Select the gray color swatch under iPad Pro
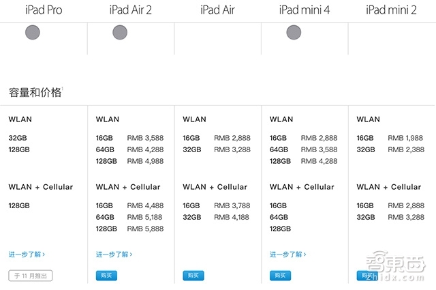436x290 pixels. 33,32
